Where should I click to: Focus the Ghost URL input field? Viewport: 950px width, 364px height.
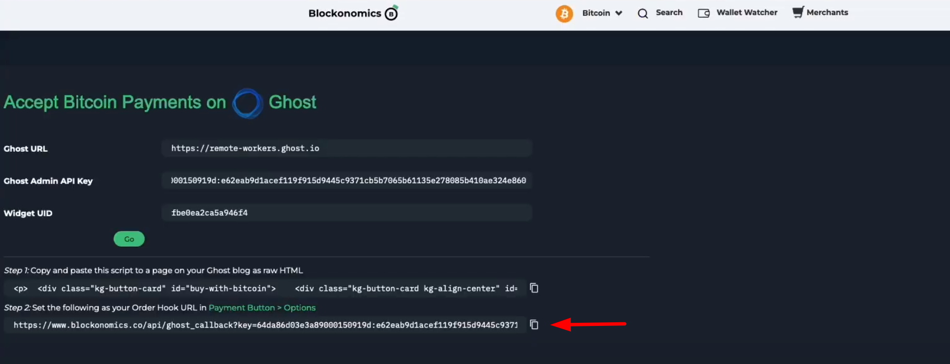click(x=347, y=148)
